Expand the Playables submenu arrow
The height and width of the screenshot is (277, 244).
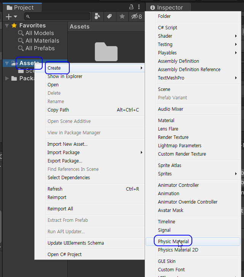point(236,53)
